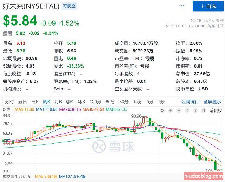Viewport: 225px width, 182px height.
Task: Click the MA5:11.80 moving average label
Action: [x=25, y=109]
